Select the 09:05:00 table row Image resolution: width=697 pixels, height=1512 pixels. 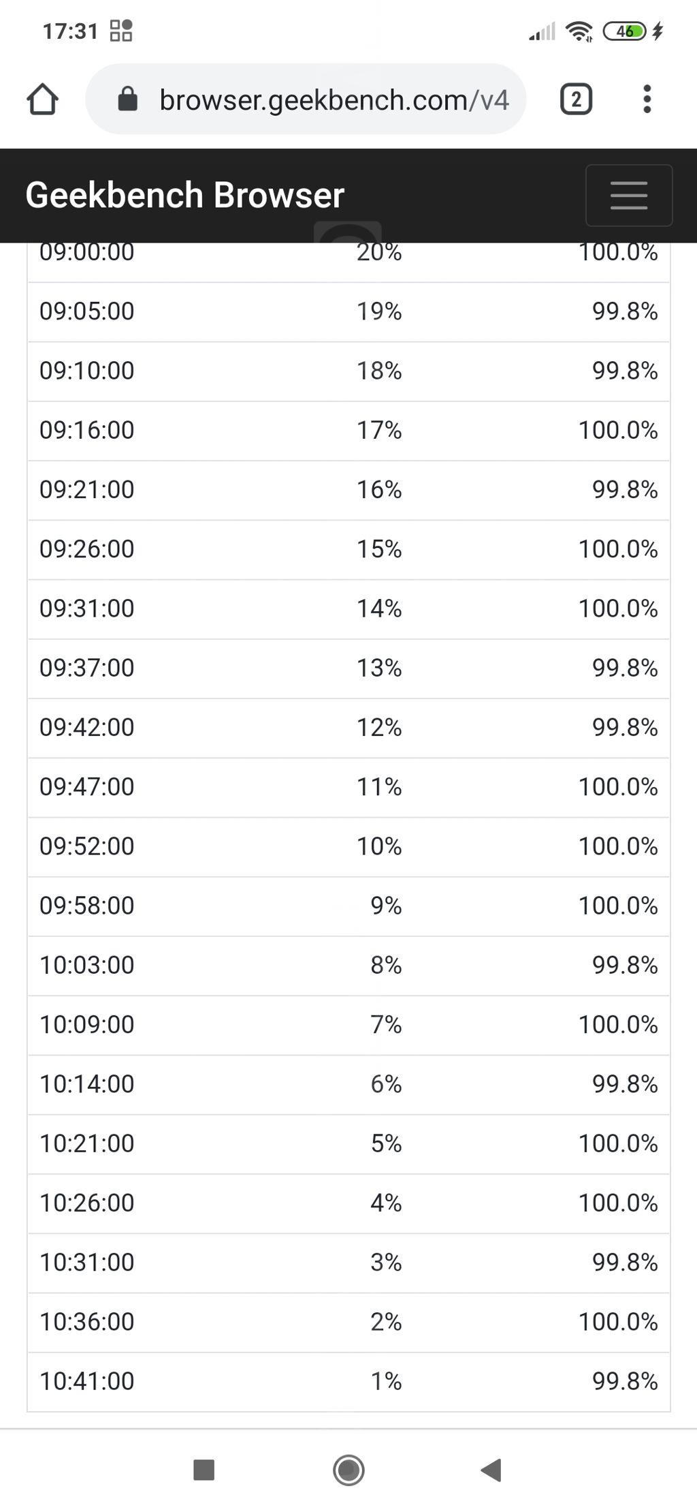pyautogui.click(x=348, y=311)
